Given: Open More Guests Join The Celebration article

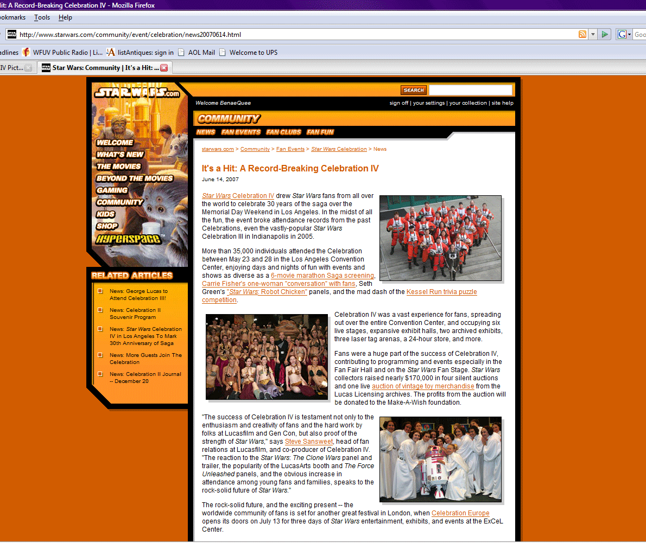Looking at the screenshot, I should click(x=145, y=359).
